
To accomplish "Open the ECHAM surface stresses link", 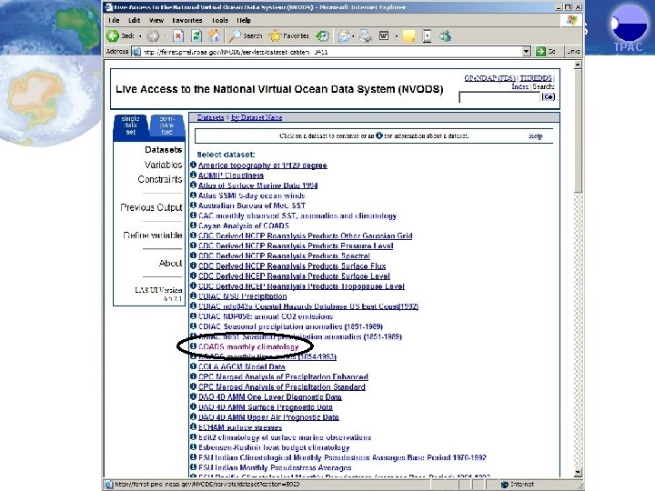I will tap(240, 427).
